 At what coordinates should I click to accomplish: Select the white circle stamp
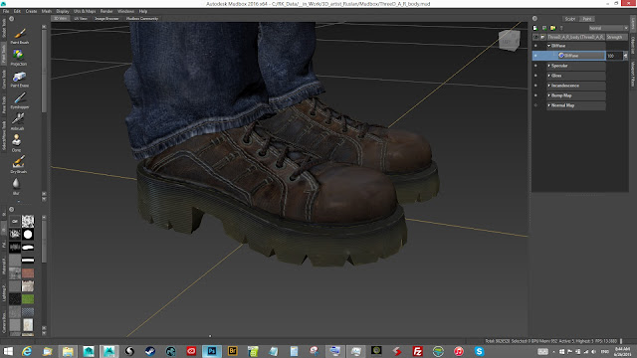28,235
